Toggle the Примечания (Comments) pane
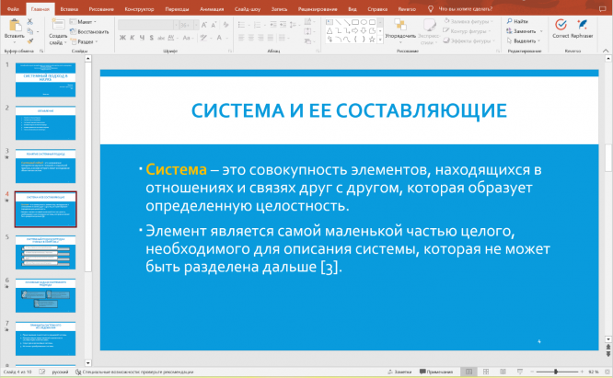613x378 pixels. (436, 372)
